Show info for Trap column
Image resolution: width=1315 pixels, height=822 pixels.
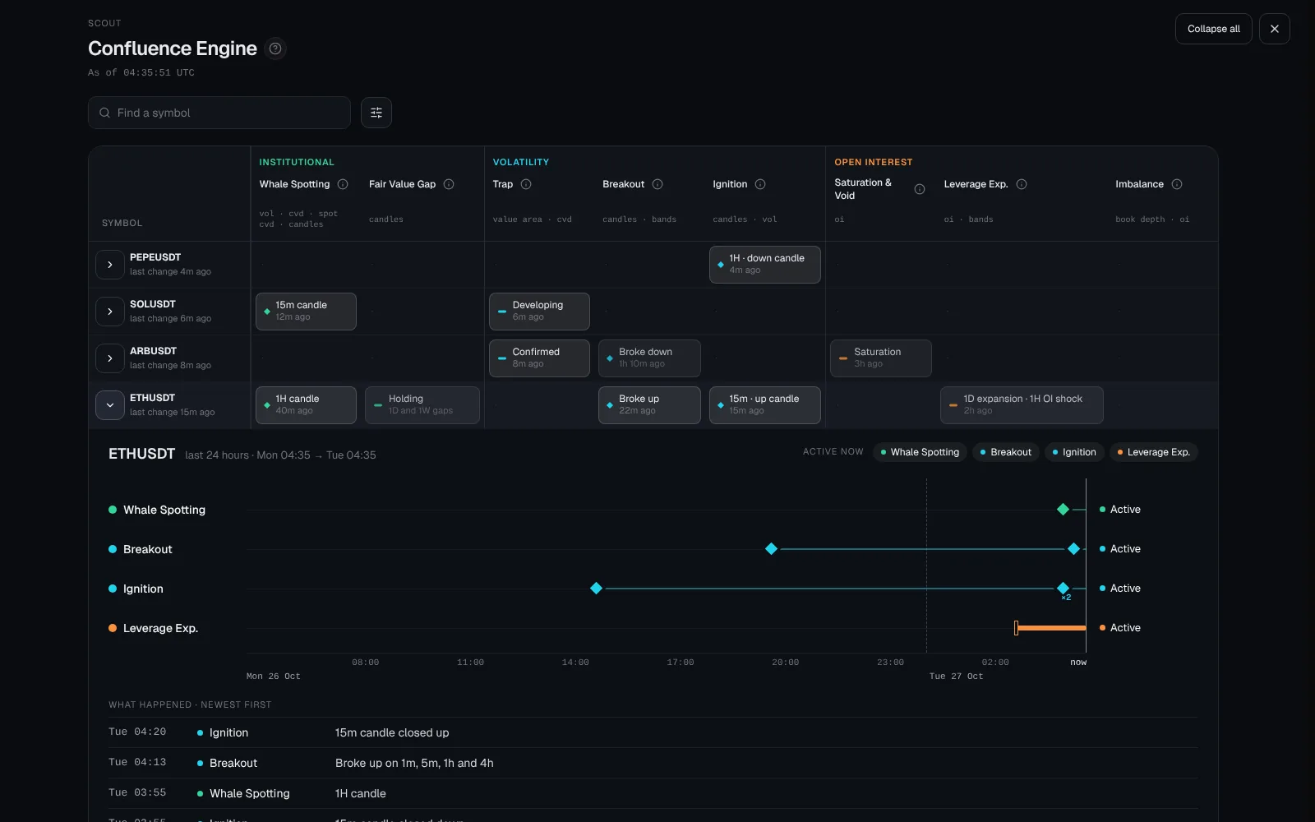click(526, 184)
